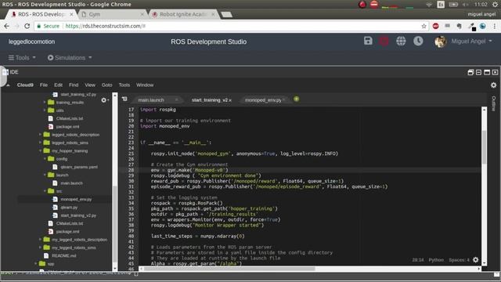Switch to main.launch editor tab

pyautogui.click(x=151, y=100)
